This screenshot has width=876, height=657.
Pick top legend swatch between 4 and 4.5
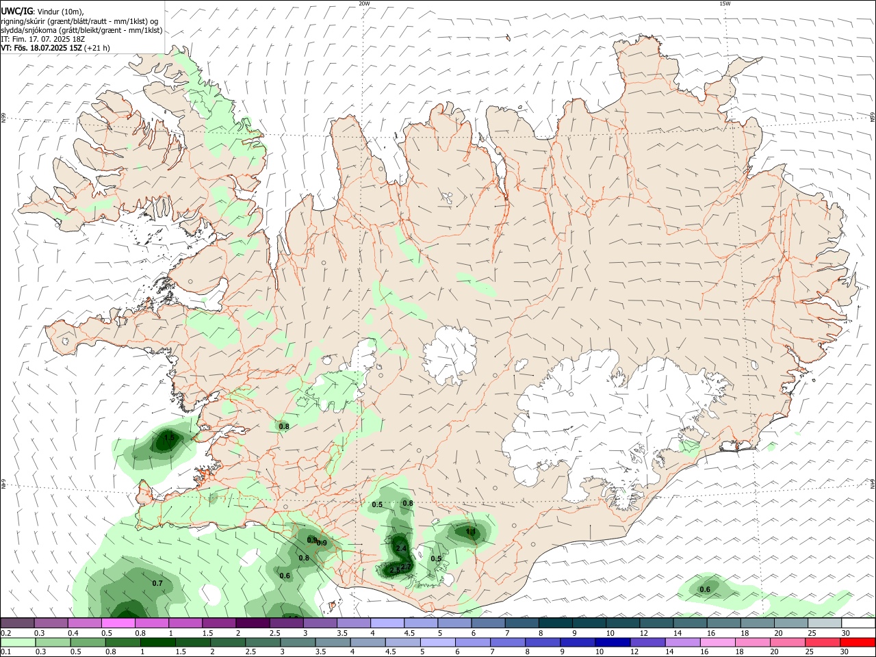387,623
